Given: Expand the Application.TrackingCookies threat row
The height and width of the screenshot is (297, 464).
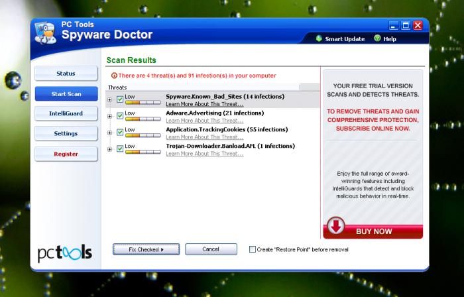Looking at the screenshot, I should 110,133.
